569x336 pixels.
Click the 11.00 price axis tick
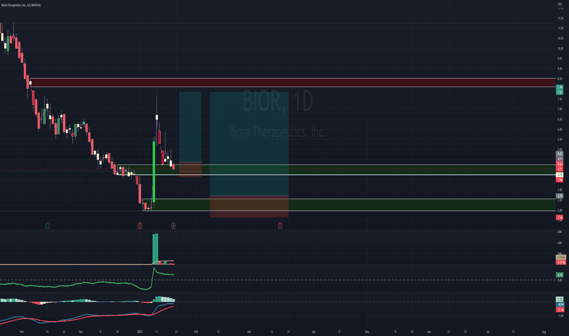pyautogui.click(x=560, y=28)
